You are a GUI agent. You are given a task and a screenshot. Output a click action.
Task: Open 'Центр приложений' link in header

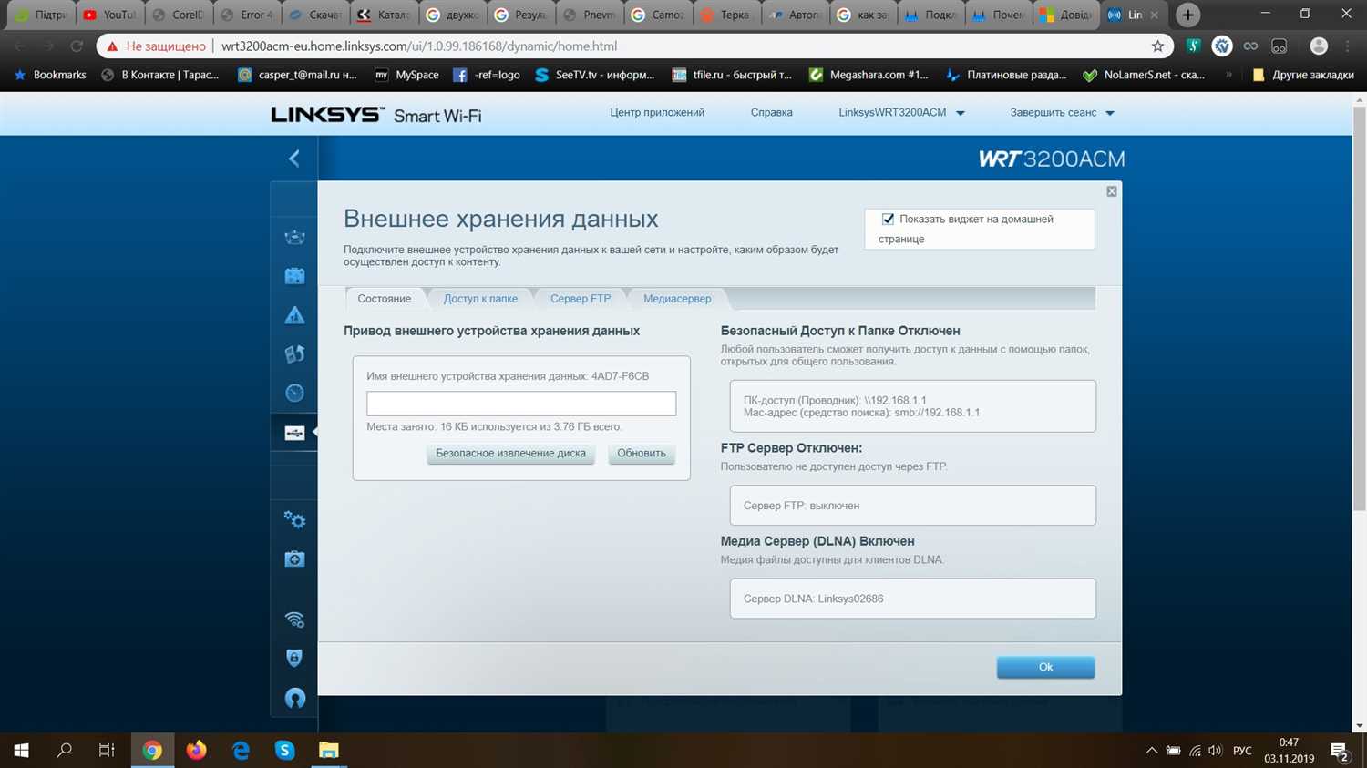coord(657,113)
